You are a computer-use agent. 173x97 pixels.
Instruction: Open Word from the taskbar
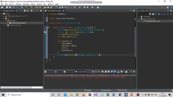pyautogui.click(x=114, y=95)
